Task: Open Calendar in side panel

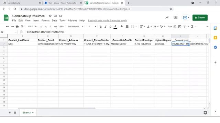Action: 216,28
